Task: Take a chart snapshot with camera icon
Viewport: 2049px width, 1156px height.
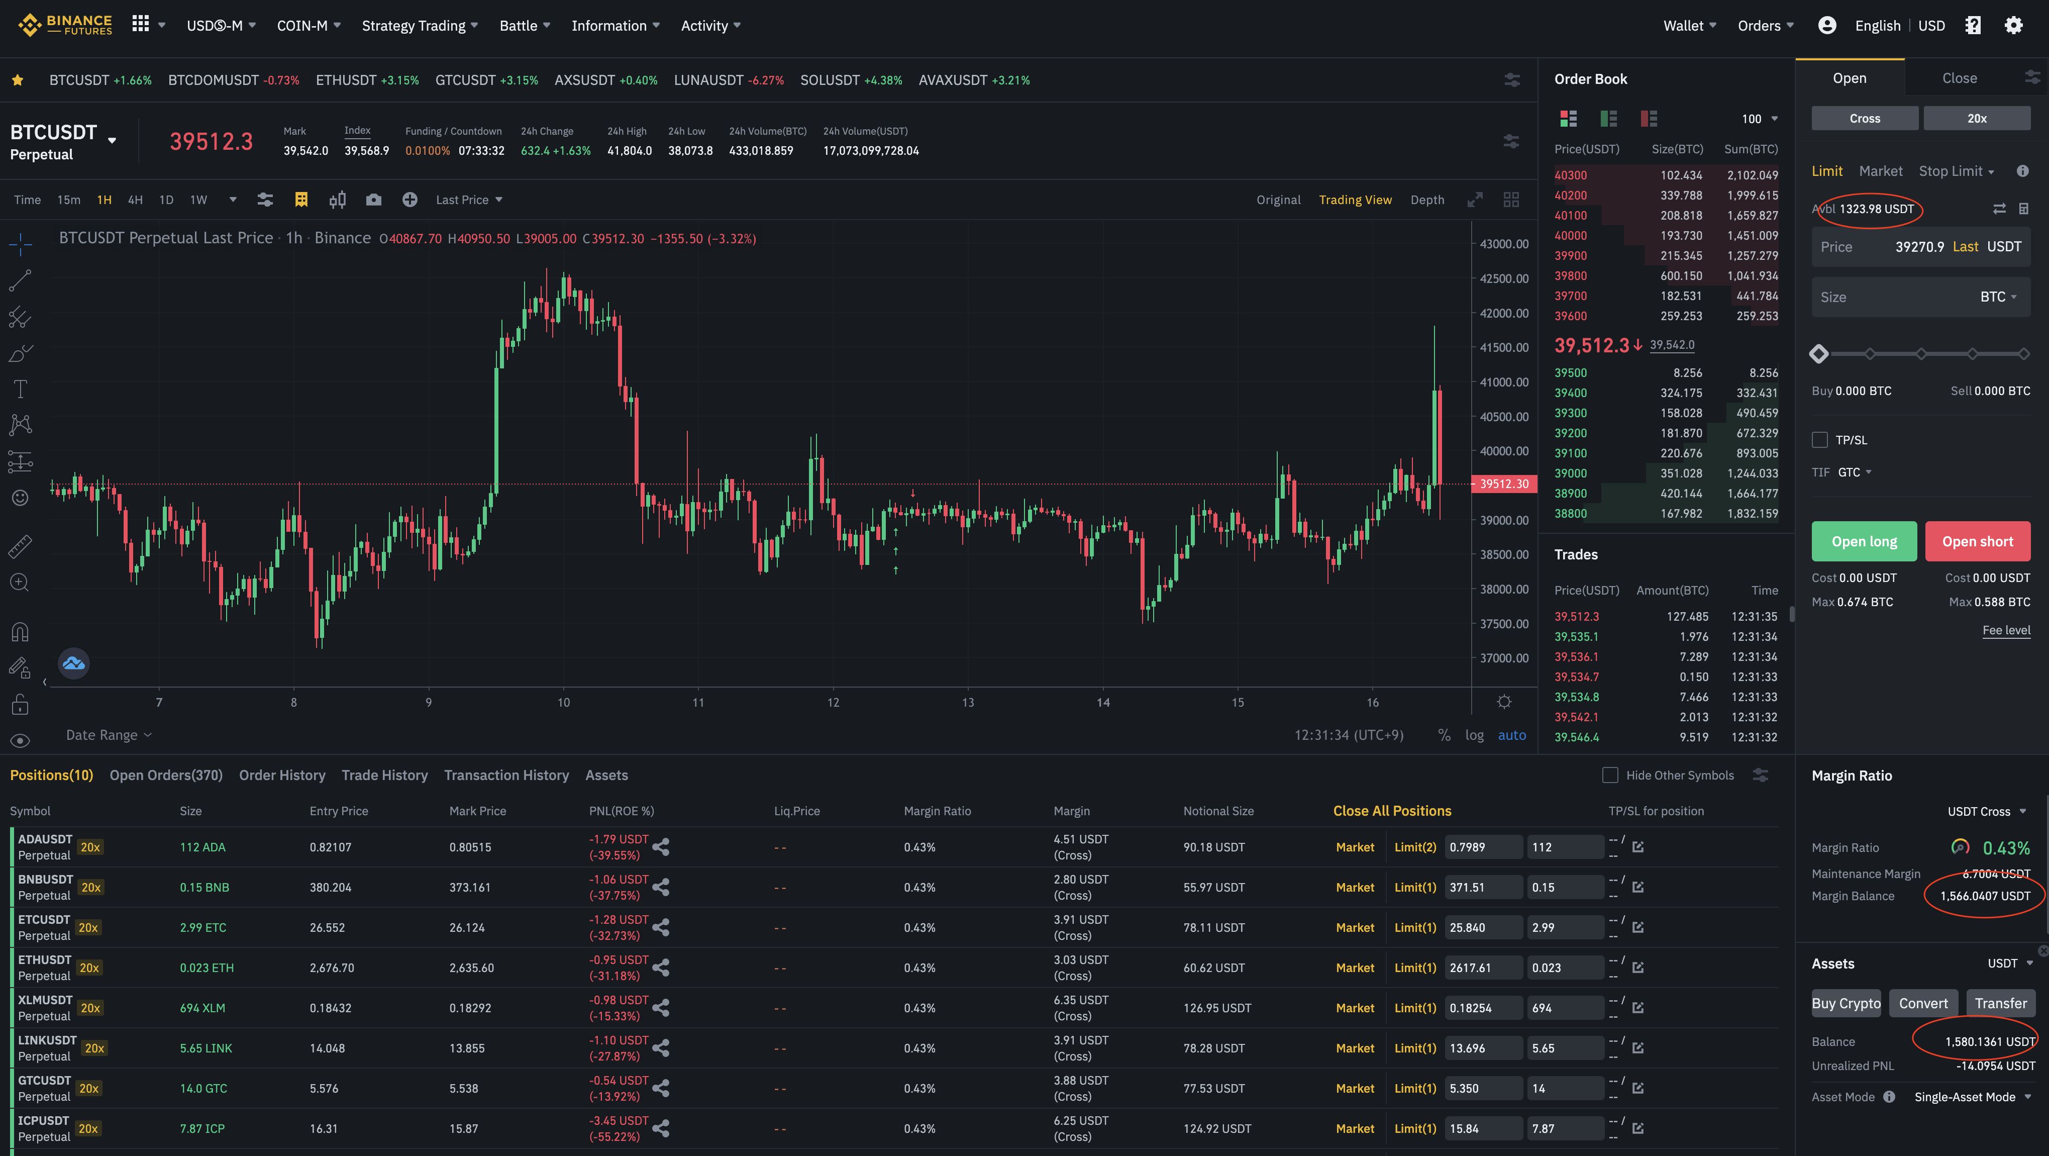Action: click(373, 200)
